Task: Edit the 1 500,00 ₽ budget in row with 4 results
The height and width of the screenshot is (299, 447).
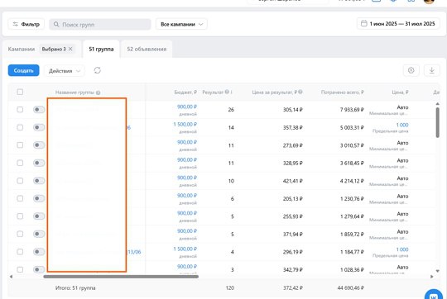Action: (x=185, y=249)
